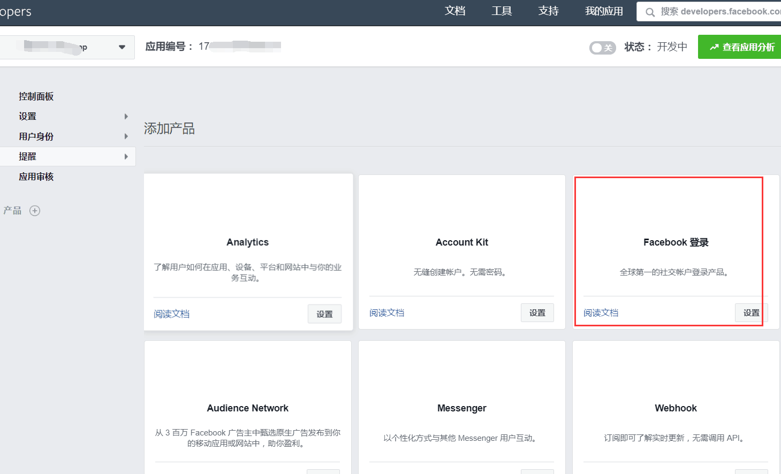
Task: Open 应用审核 in the sidebar
Action: tap(36, 177)
